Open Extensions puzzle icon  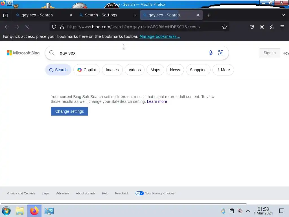272,27
